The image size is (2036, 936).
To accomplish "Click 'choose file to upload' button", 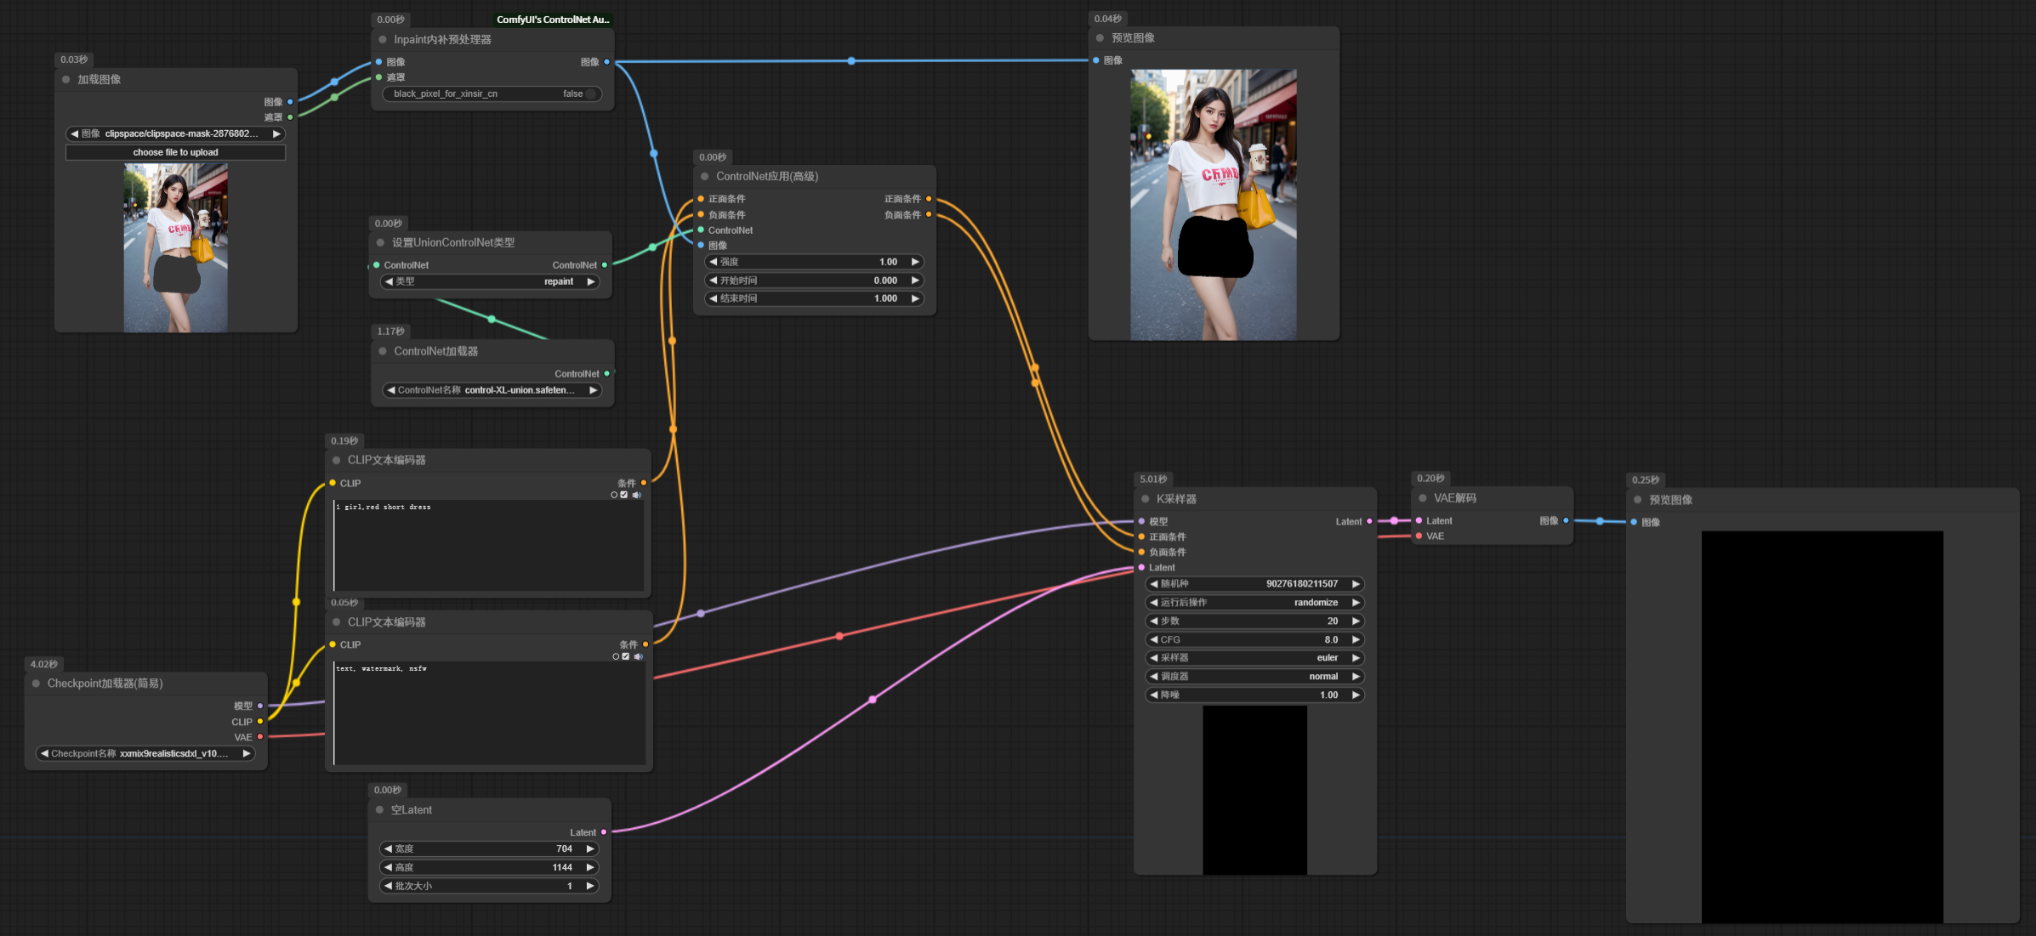I will click(175, 152).
